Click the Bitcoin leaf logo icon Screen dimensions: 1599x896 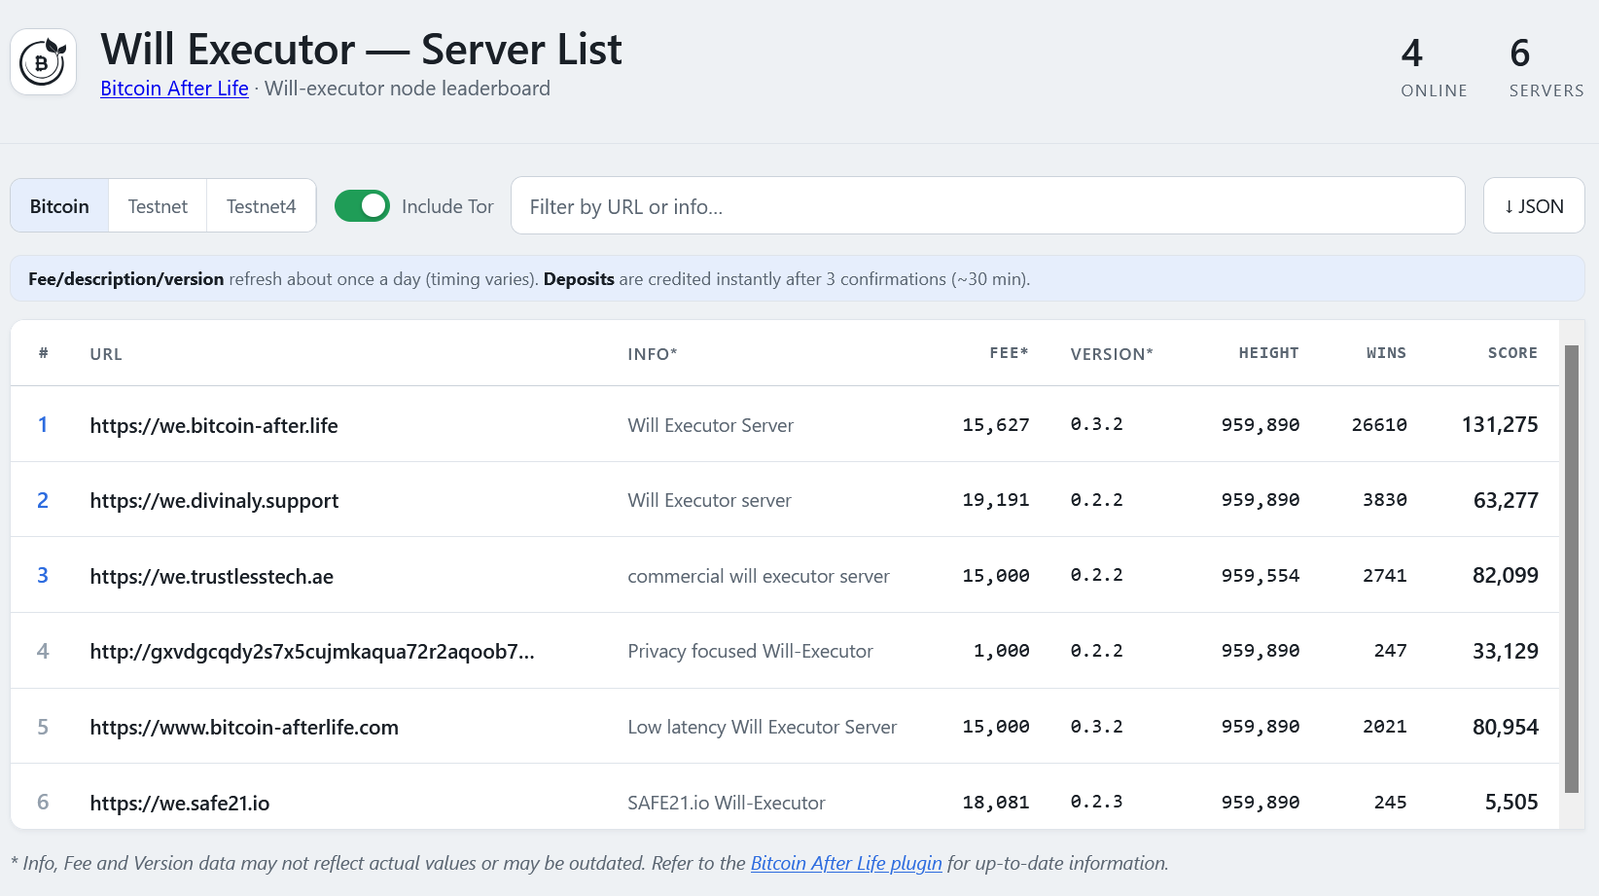pyautogui.click(x=43, y=62)
